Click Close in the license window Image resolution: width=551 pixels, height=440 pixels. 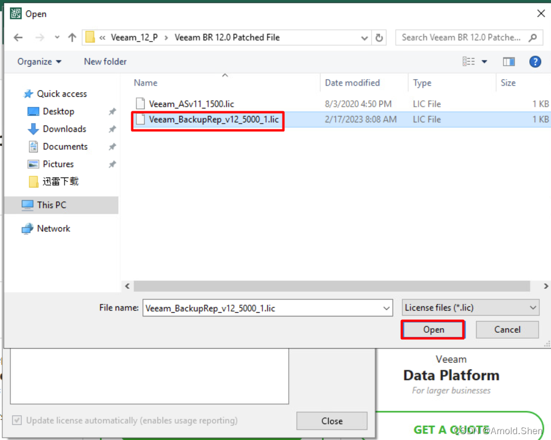[x=332, y=421]
